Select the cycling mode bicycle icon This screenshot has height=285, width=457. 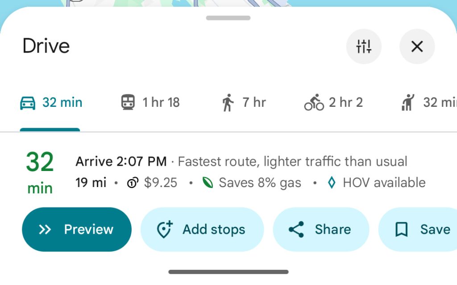pyautogui.click(x=313, y=102)
